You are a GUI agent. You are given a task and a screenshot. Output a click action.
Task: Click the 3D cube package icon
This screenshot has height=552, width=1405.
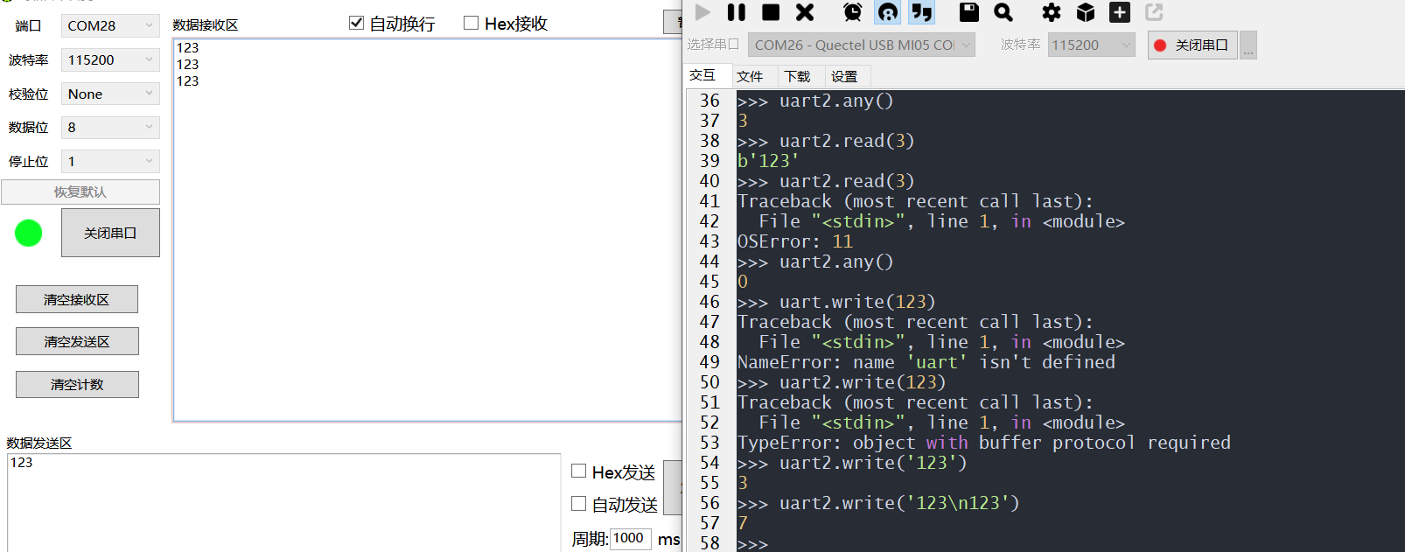(x=1086, y=12)
